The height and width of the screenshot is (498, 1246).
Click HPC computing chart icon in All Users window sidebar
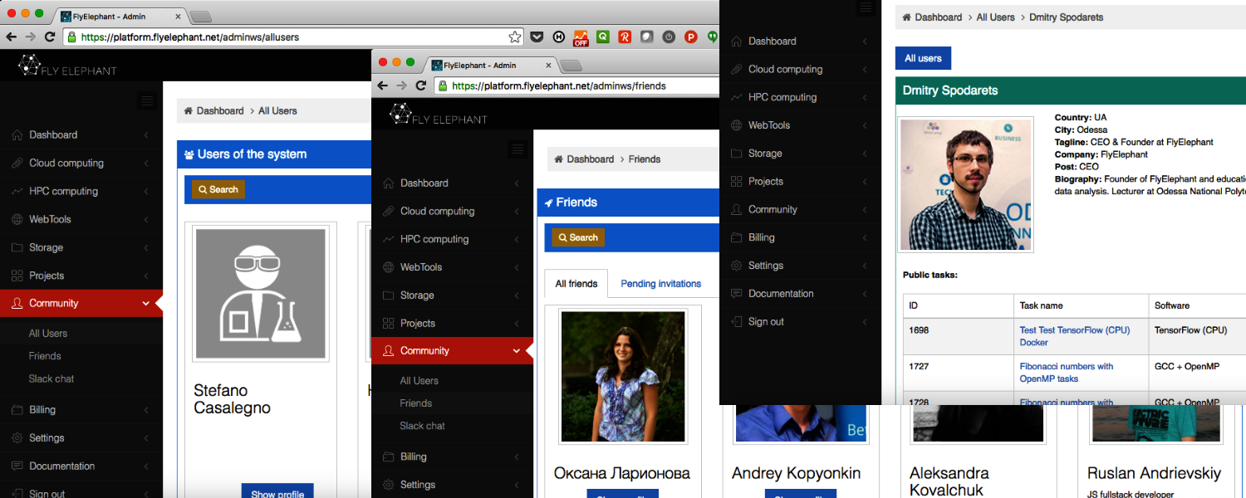[17, 191]
